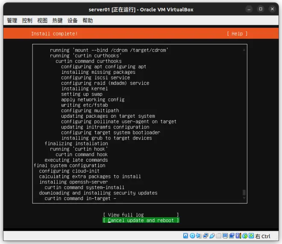Open the 设备 menu
The image size is (282, 244).
click(73, 20)
